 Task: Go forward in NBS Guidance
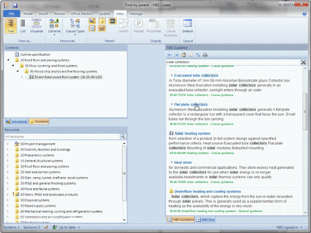point(176,55)
